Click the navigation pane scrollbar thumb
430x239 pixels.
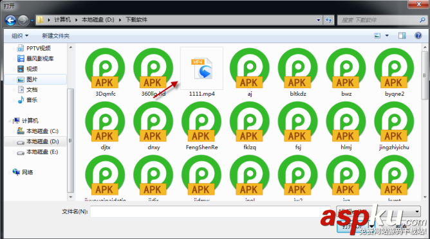pos(70,141)
